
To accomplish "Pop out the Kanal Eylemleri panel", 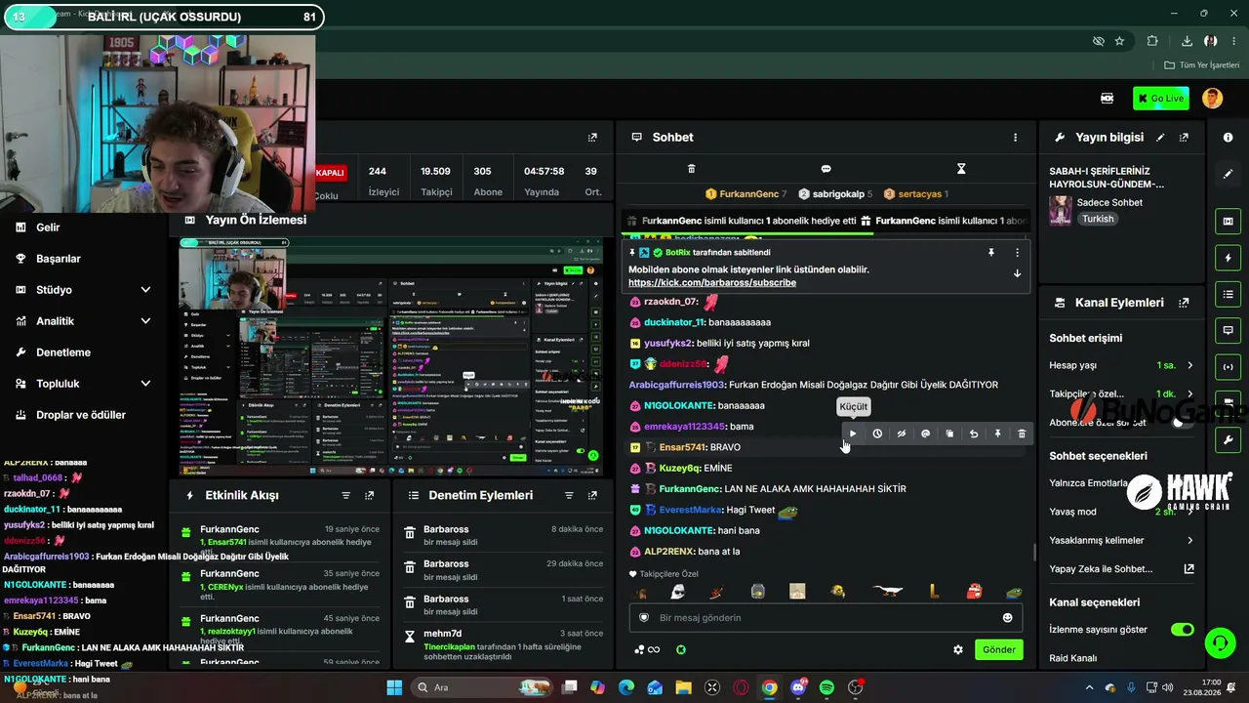I will 1185,303.
